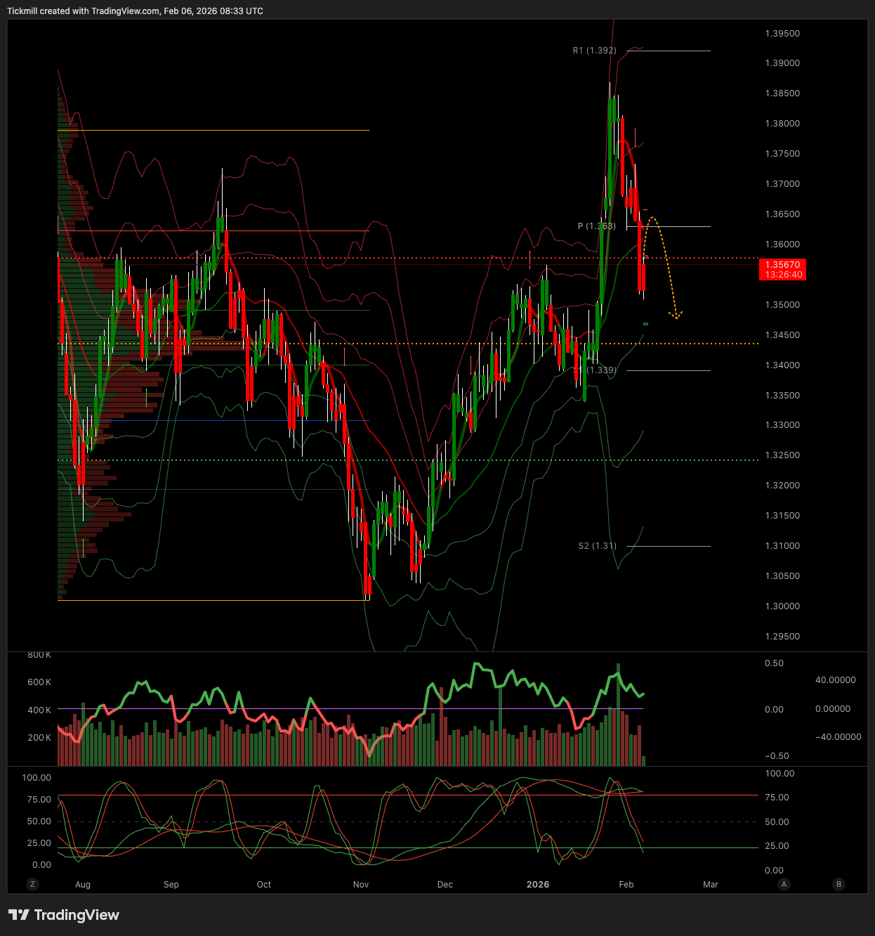Click the S2 (1.31) pivot label
Screen dimensions: 875x936
pyautogui.click(x=597, y=546)
